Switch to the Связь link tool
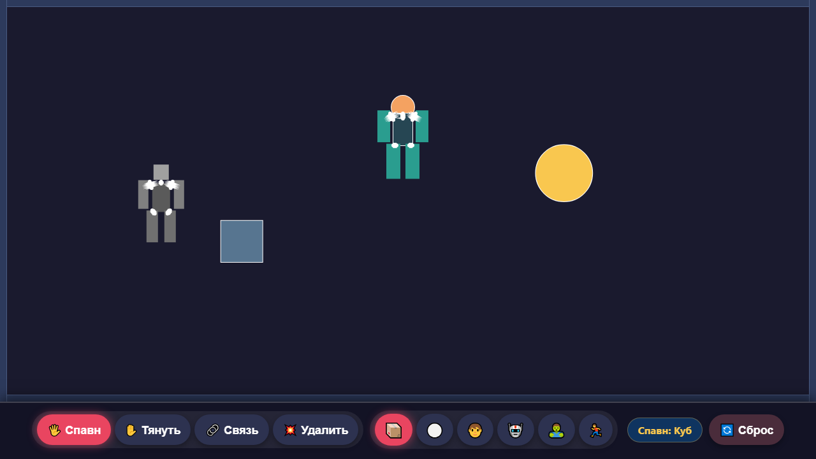The height and width of the screenshot is (459, 816). [x=232, y=430]
